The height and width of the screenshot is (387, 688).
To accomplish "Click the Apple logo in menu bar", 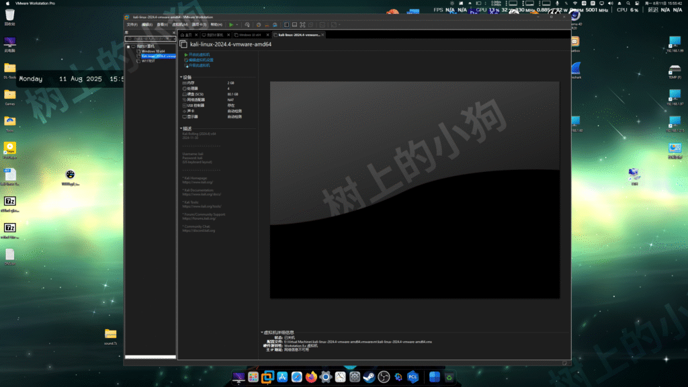I will click(7, 3).
